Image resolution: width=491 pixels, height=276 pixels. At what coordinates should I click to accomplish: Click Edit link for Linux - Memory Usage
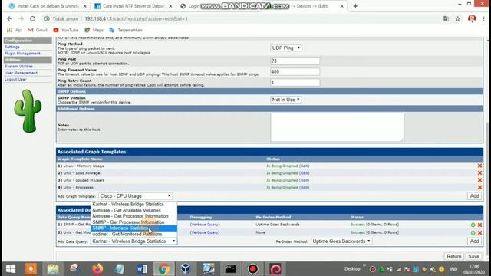click(304, 166)
